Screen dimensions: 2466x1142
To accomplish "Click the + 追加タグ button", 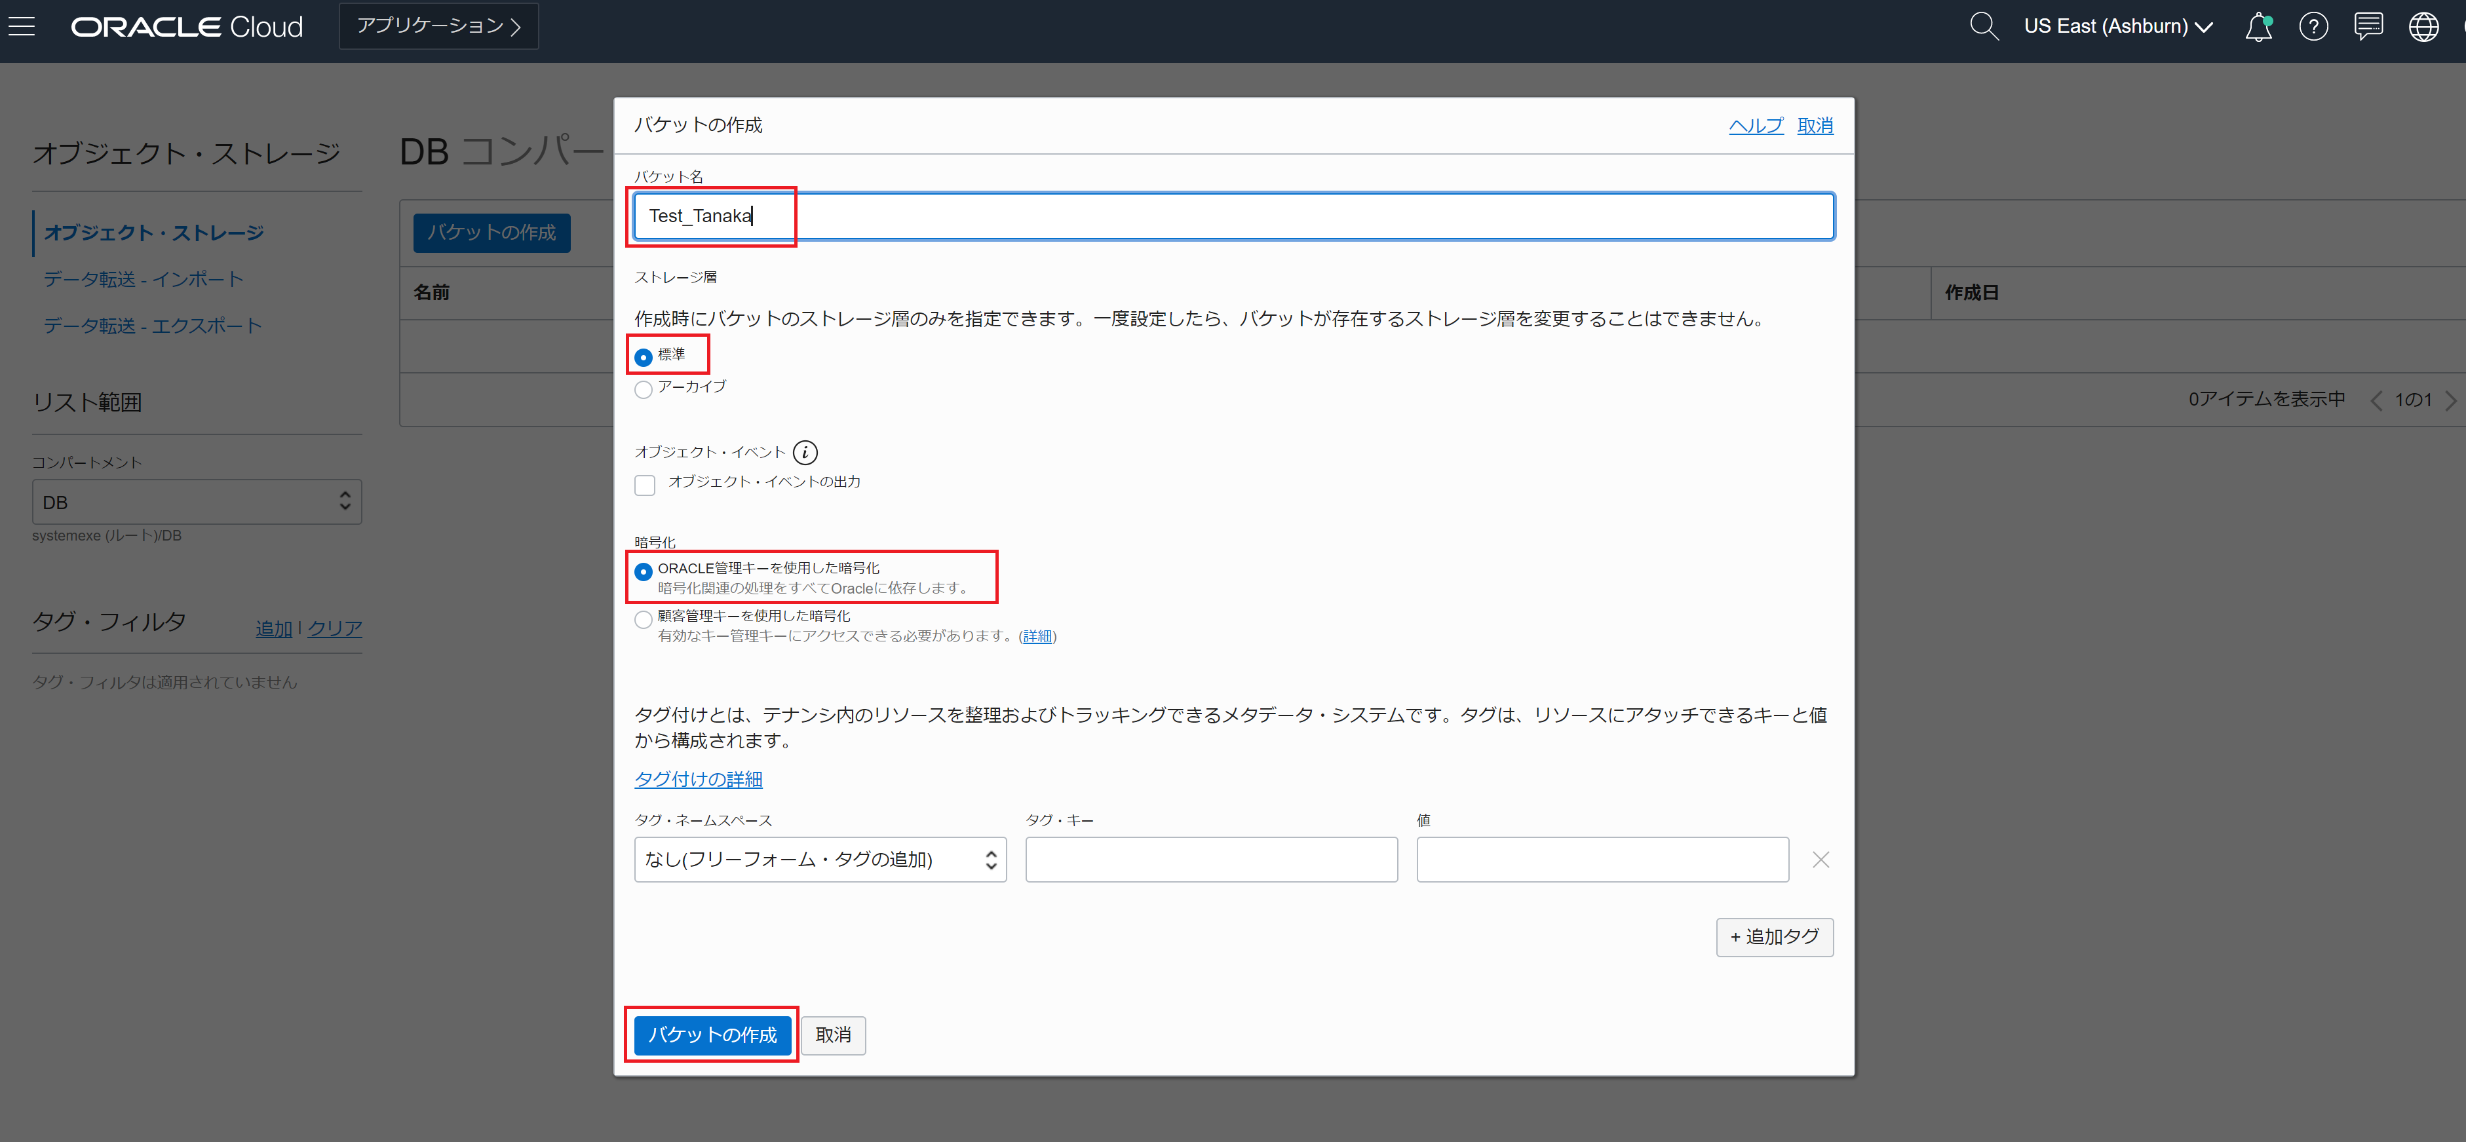I will [x=1774, y=937].
